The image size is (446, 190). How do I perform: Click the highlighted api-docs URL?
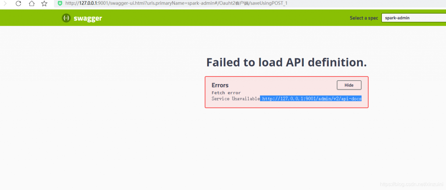(x=311, y=99)
